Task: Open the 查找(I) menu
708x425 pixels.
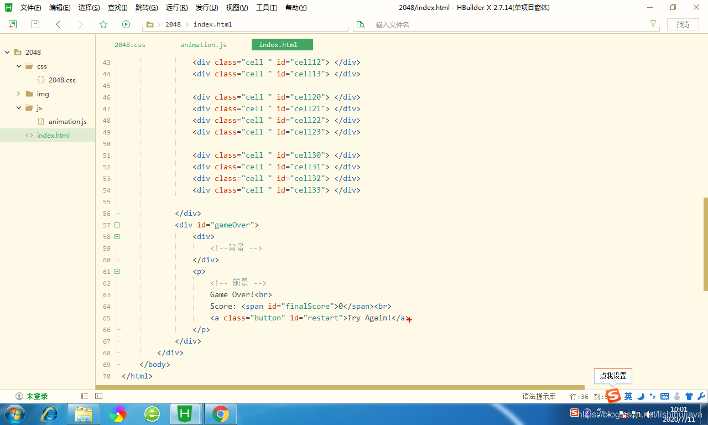Action: tap(117, 8)
